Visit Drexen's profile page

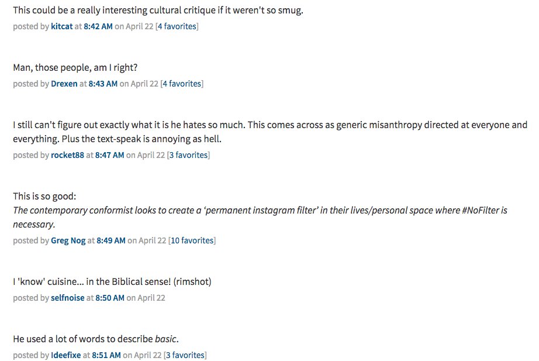click(64, 84)
